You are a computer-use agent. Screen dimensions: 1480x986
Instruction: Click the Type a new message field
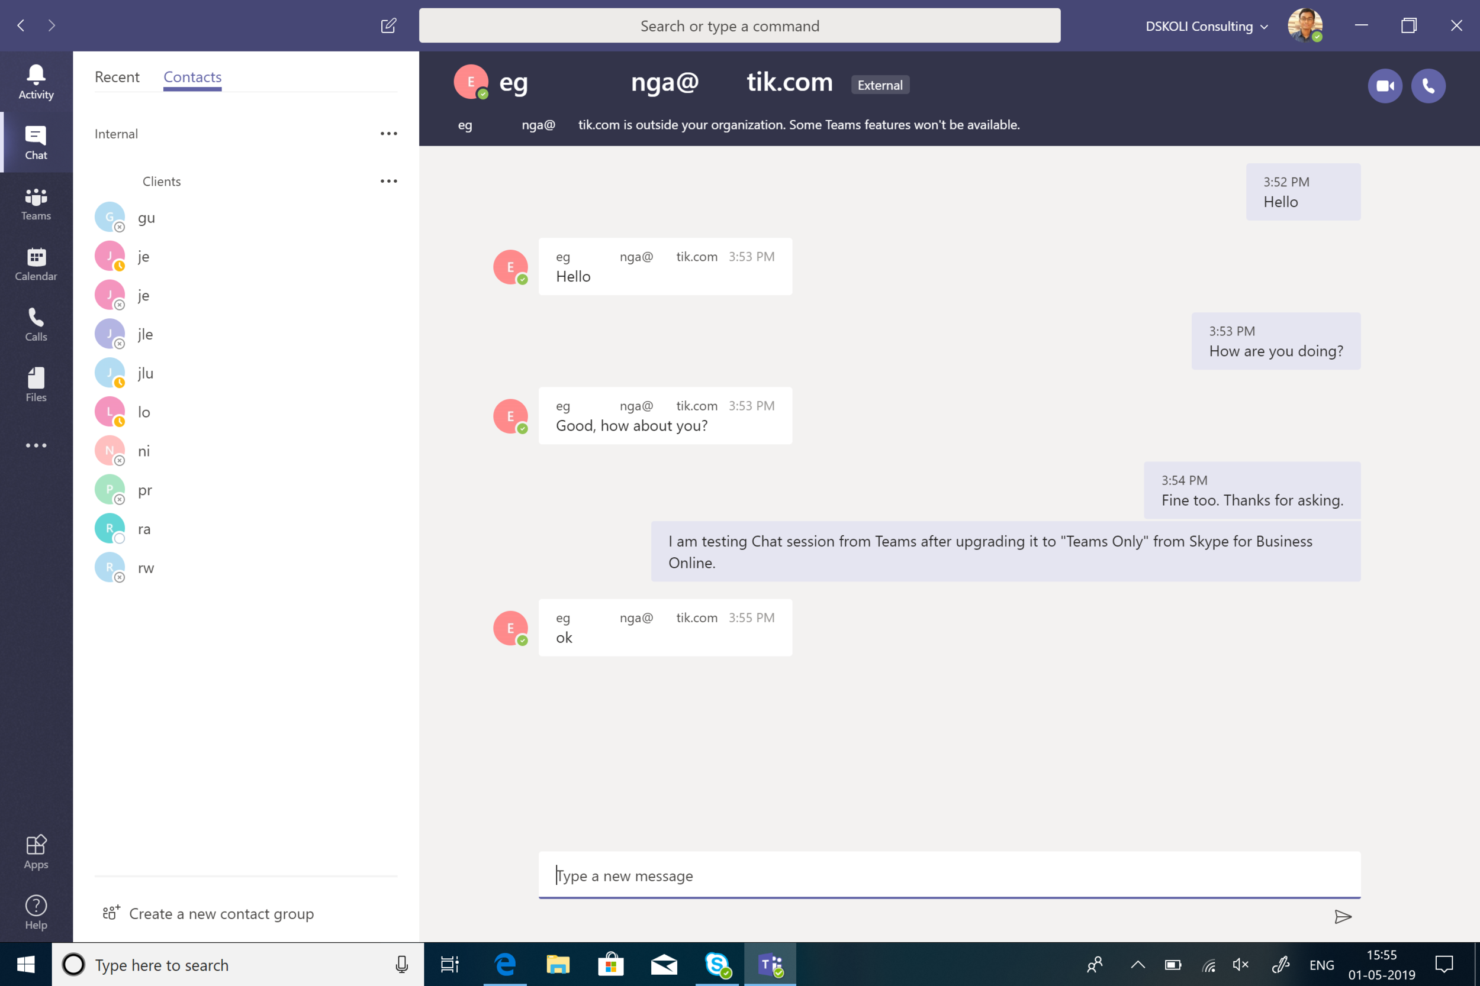[949, 875]
